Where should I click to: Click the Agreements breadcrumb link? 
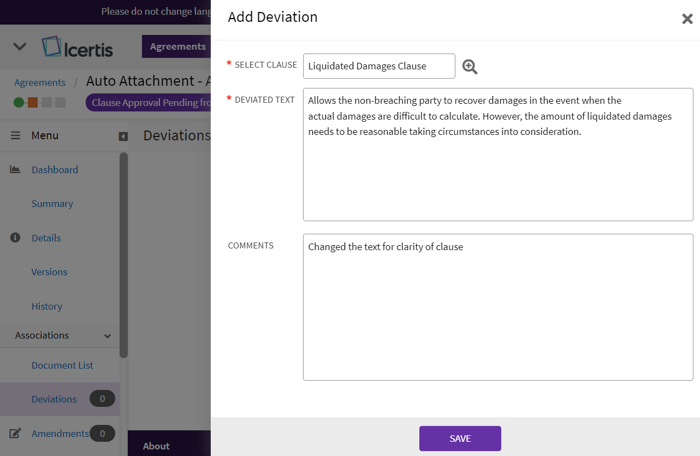click(x=40, y=82)
